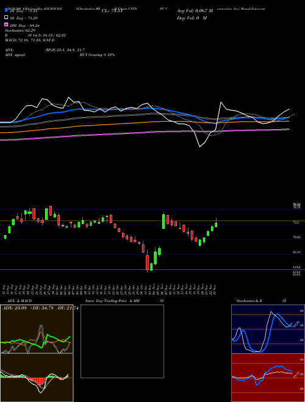This screenshot has height=402, width=305.
Task: Click the blue 20 Day legend swatch
Action: click(7, 10)
